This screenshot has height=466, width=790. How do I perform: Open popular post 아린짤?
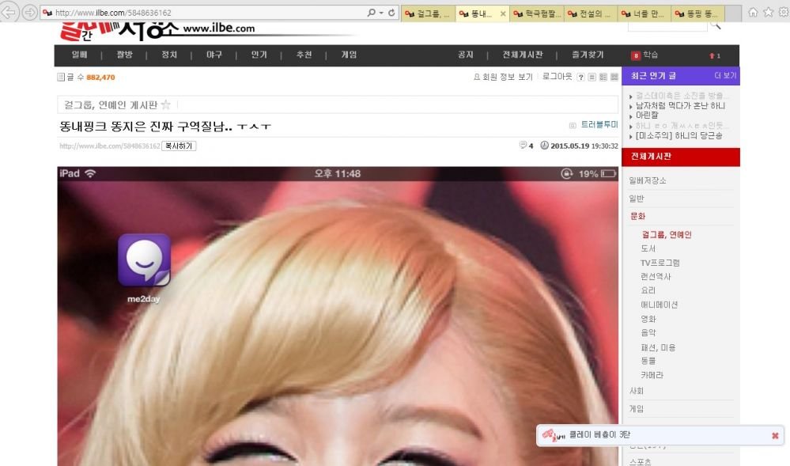tap(646, 116)
